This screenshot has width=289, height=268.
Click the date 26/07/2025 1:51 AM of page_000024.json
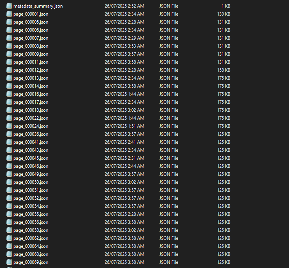click(x=125, y=126)
